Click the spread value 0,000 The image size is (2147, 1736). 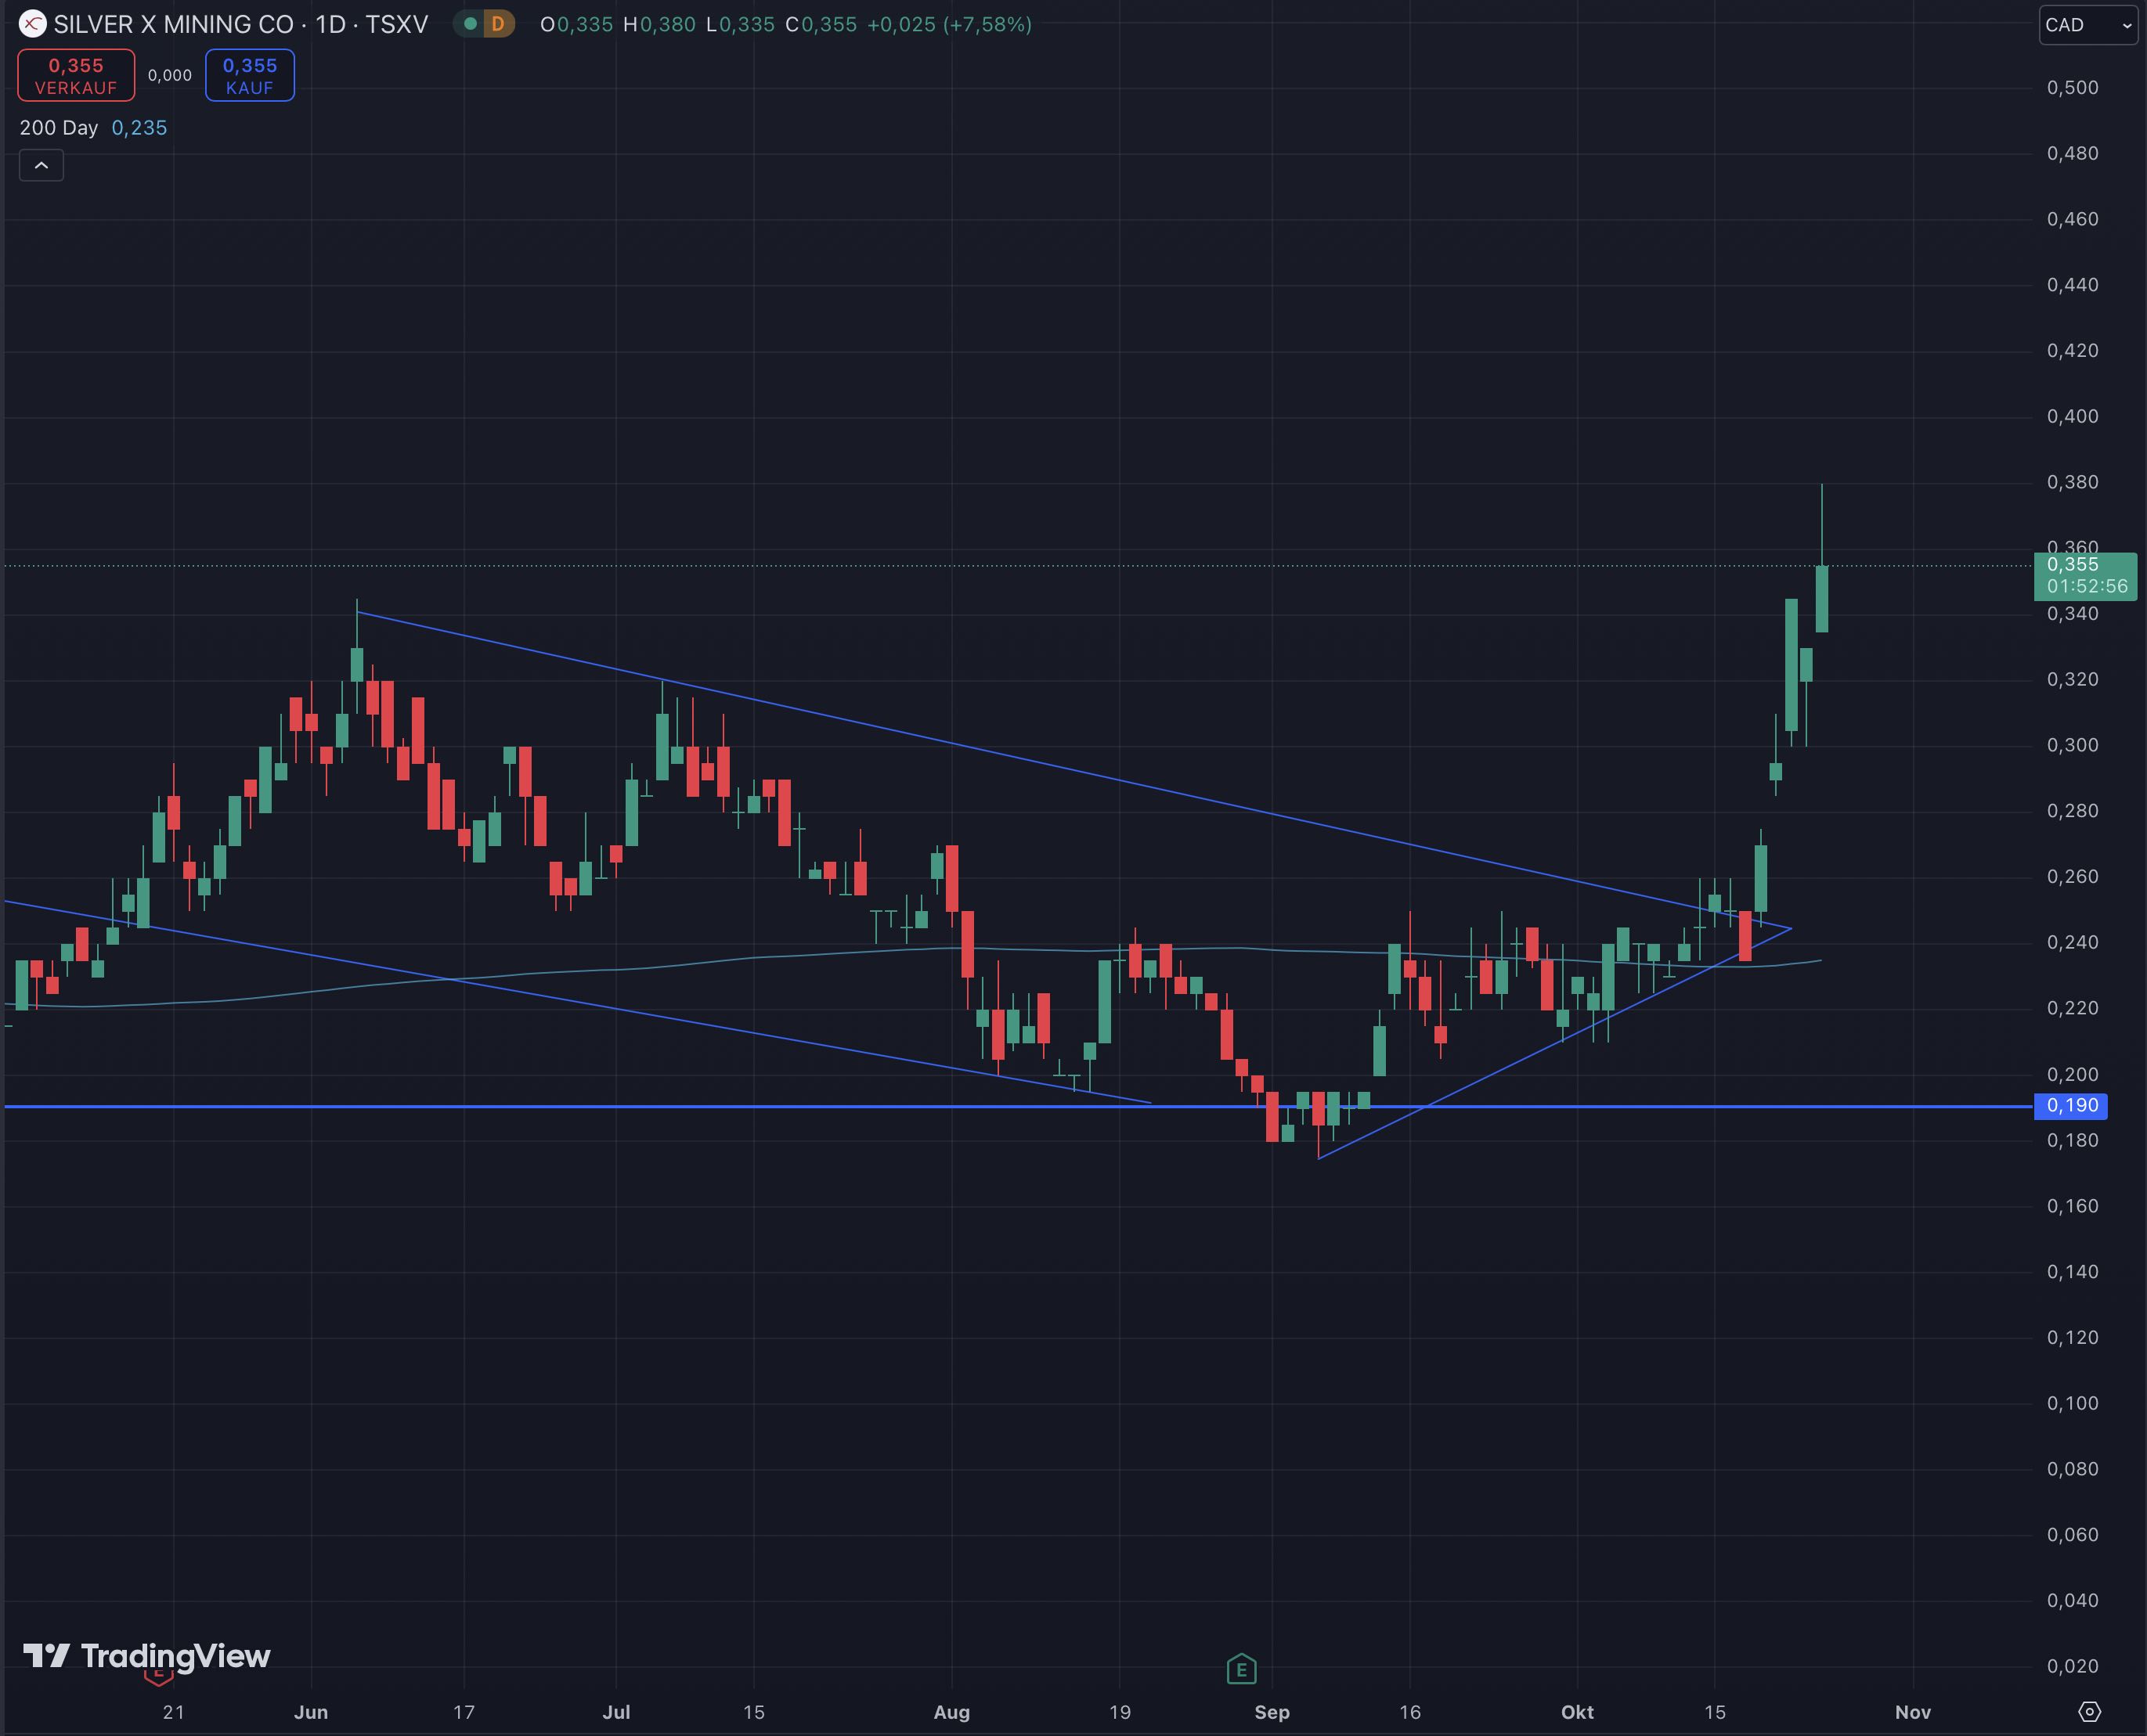(170, 75)
